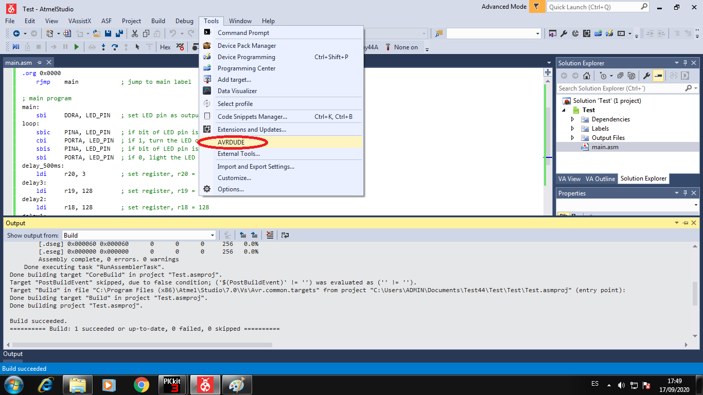Screen dimensions: 703x395
Task: Click the Step Over arrow icon
Action: (x=114, y=47)
